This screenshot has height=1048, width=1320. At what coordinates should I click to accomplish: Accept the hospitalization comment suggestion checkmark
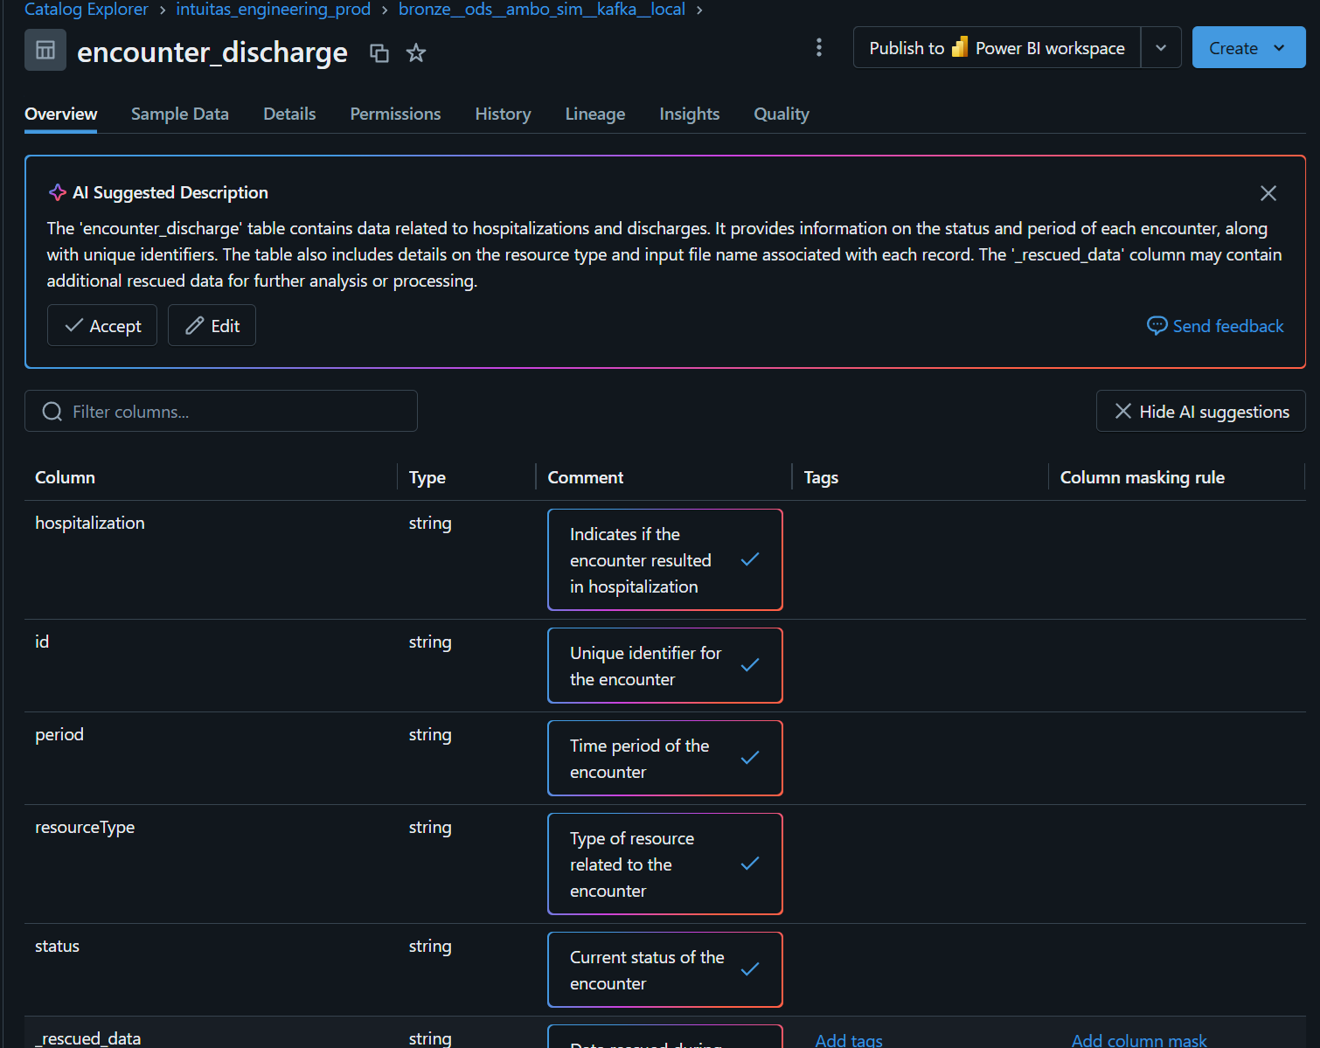click(x=749, y=559)
